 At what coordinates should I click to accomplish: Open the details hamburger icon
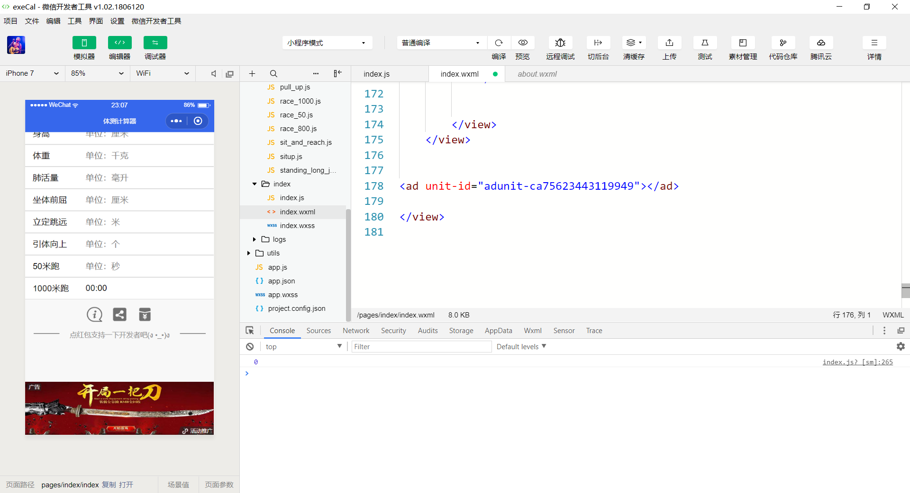(874, 43)
